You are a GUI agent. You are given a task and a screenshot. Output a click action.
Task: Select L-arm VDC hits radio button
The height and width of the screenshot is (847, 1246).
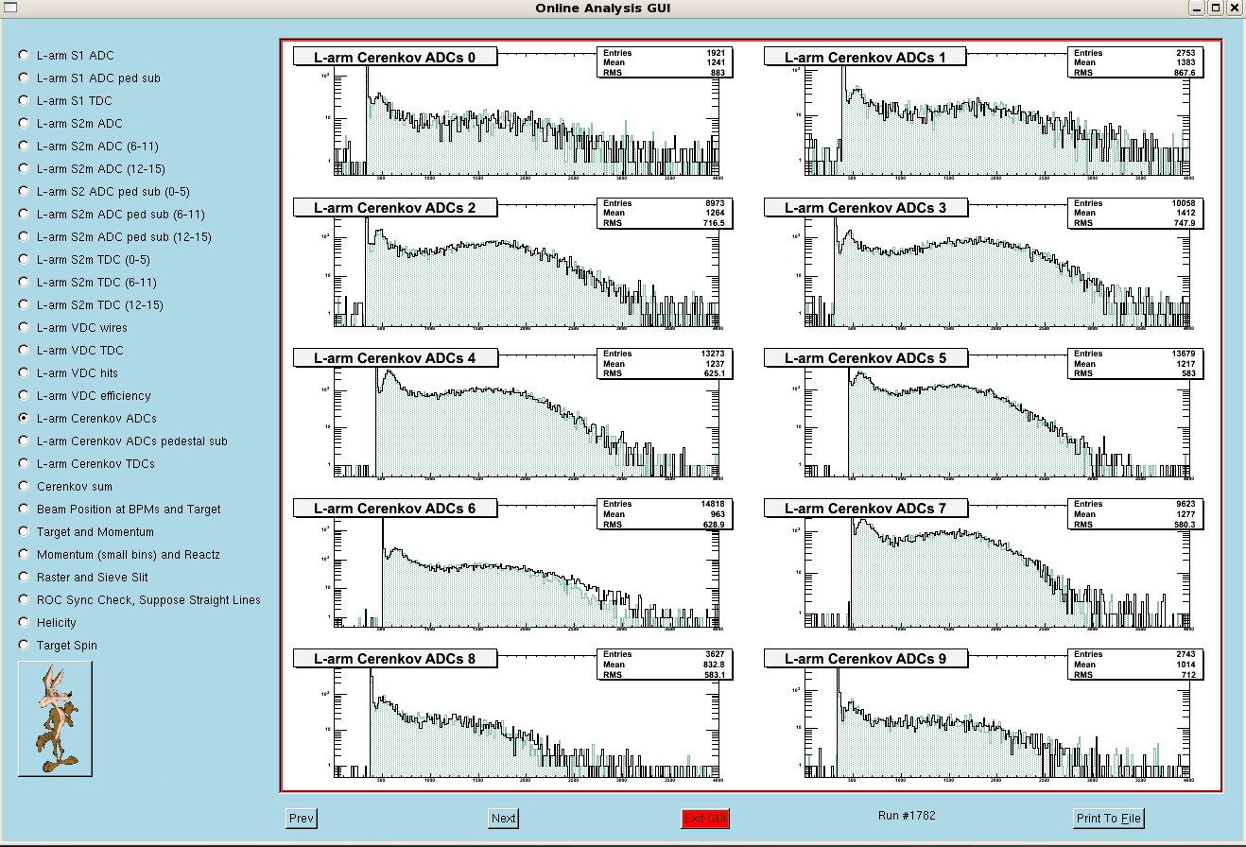(24, 373)
